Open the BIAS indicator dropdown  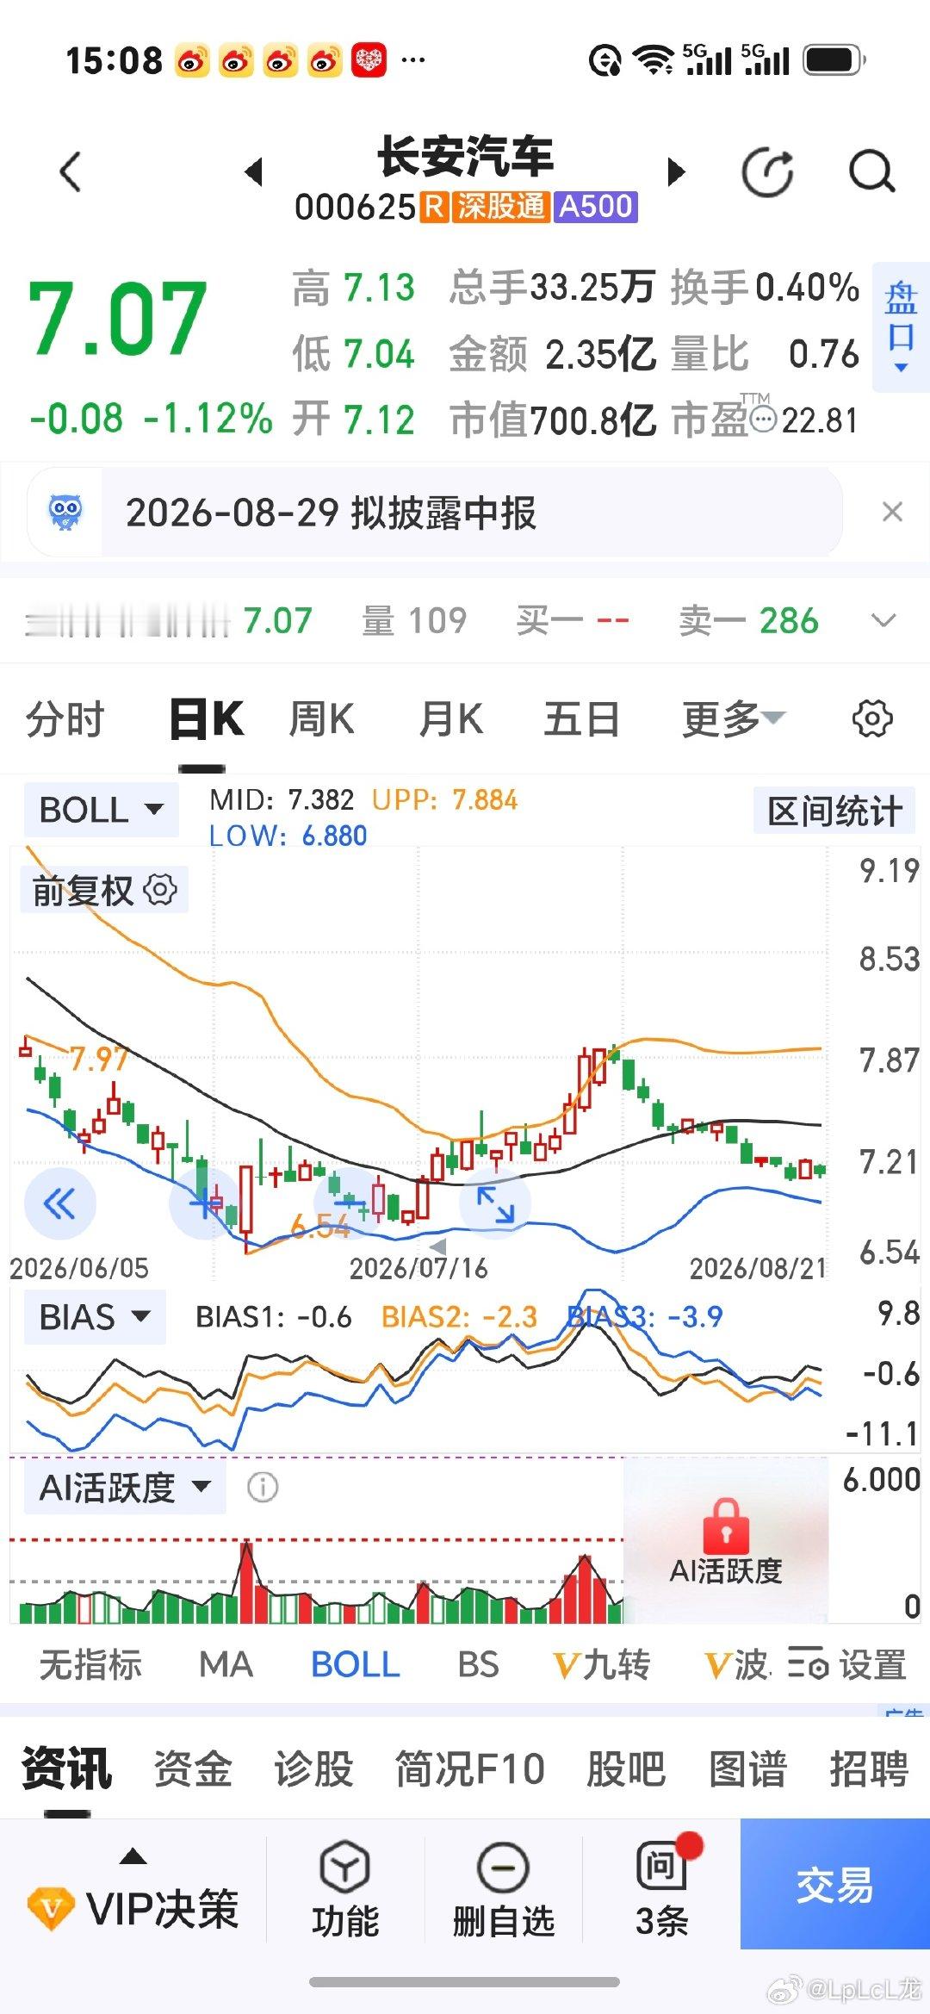[x=95, y=1317]
